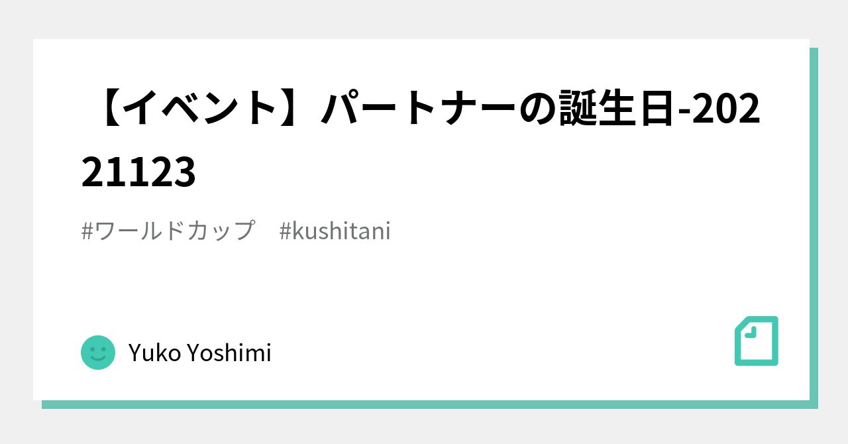Viewport: 848px width, 444px height.
Task: Open the #ワールドカップ hashtag
Action: (168, 231)
